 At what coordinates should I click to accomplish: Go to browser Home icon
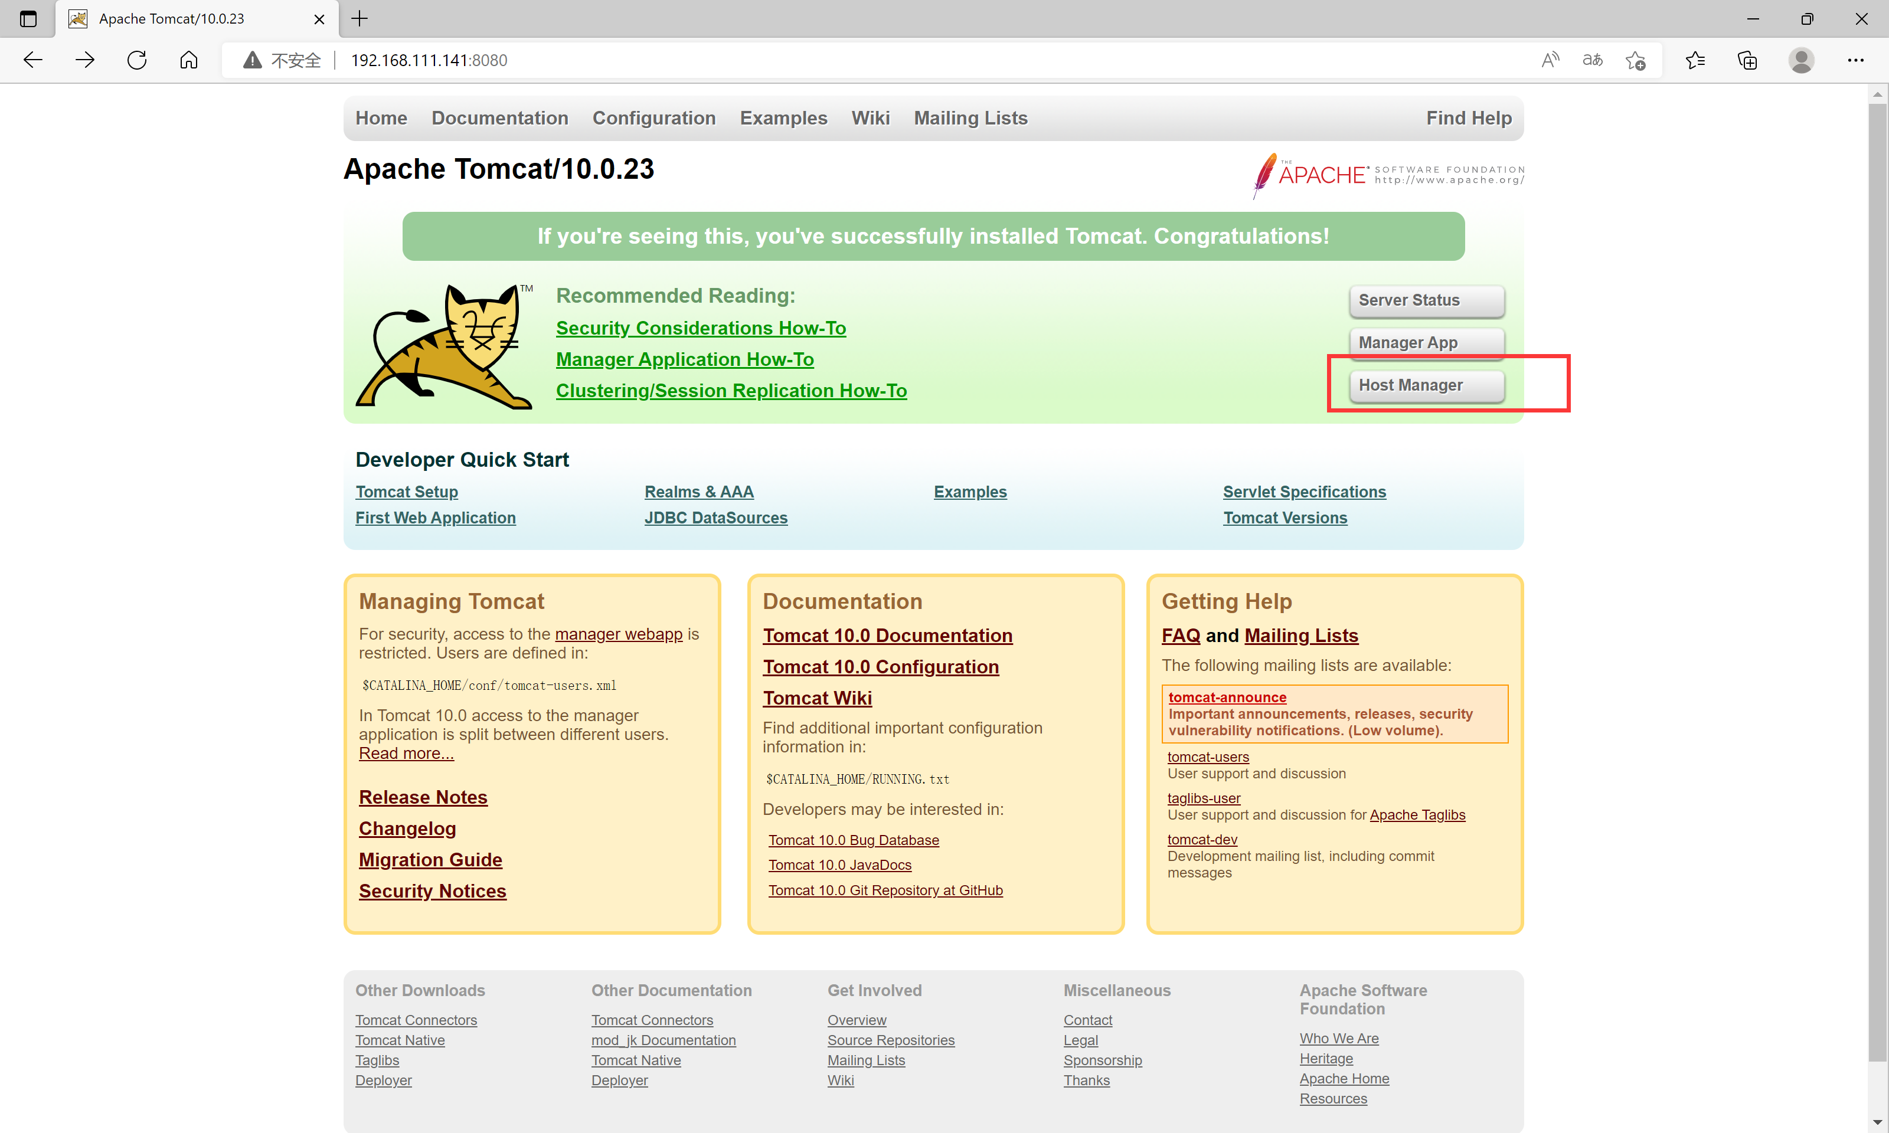pos(188,60)
